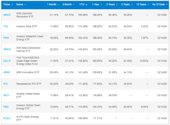170x125 pixels.
Task: Sort table by 1 Month arrow
Action: coord(58,5)
